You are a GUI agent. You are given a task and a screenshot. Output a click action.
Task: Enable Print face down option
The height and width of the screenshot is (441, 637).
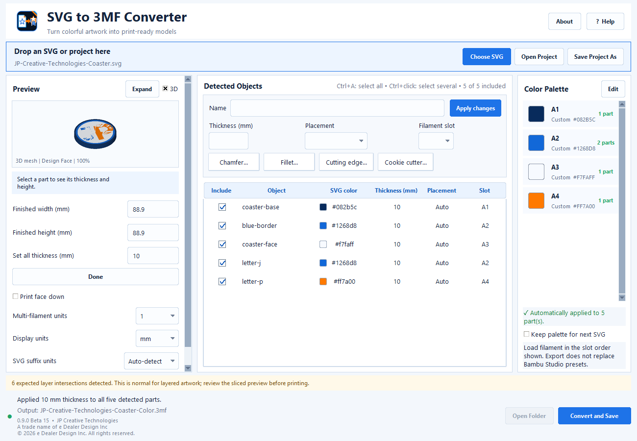[16, 296]
